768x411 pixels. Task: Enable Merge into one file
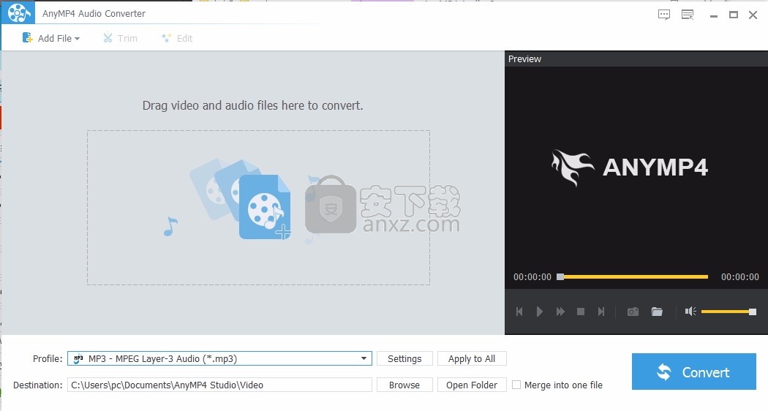(x=516, y=385)
